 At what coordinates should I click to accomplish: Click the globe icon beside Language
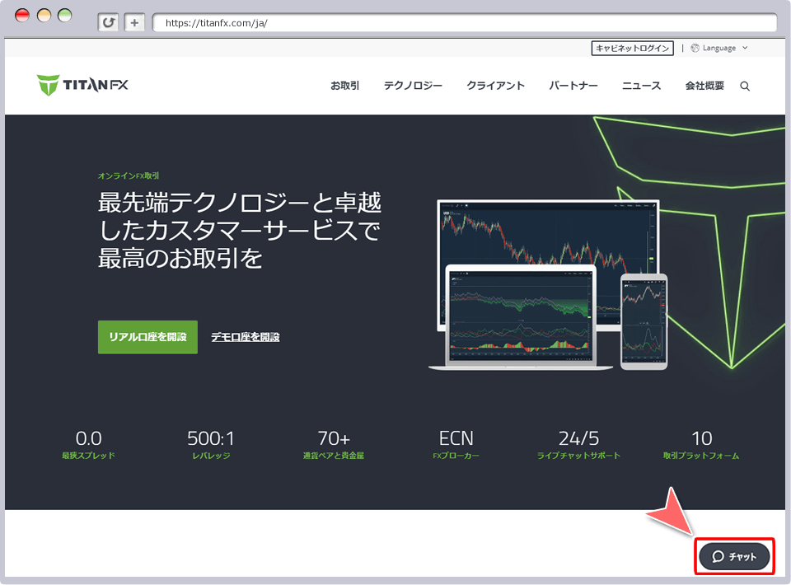[x=694, y=48]
